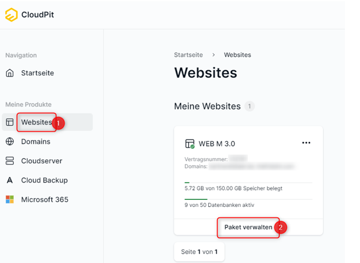Open Startseite in the navigation sidebar
360x263 pixels.
point(38,74)
